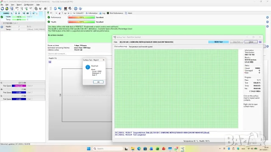Click OK in Surface Test Report dialog
Screen dimensions: 271x152
pyautogui.click(x=98, y=82)
